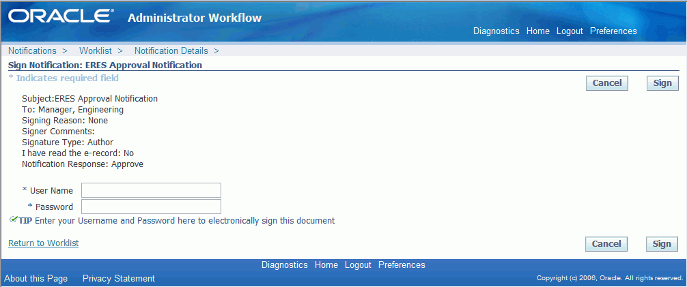
Task: Click the Oracle logo
Action: point(61,16)
